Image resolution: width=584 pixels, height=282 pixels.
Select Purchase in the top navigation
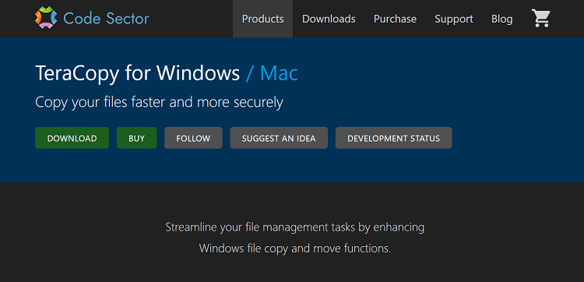coord(395,19)
